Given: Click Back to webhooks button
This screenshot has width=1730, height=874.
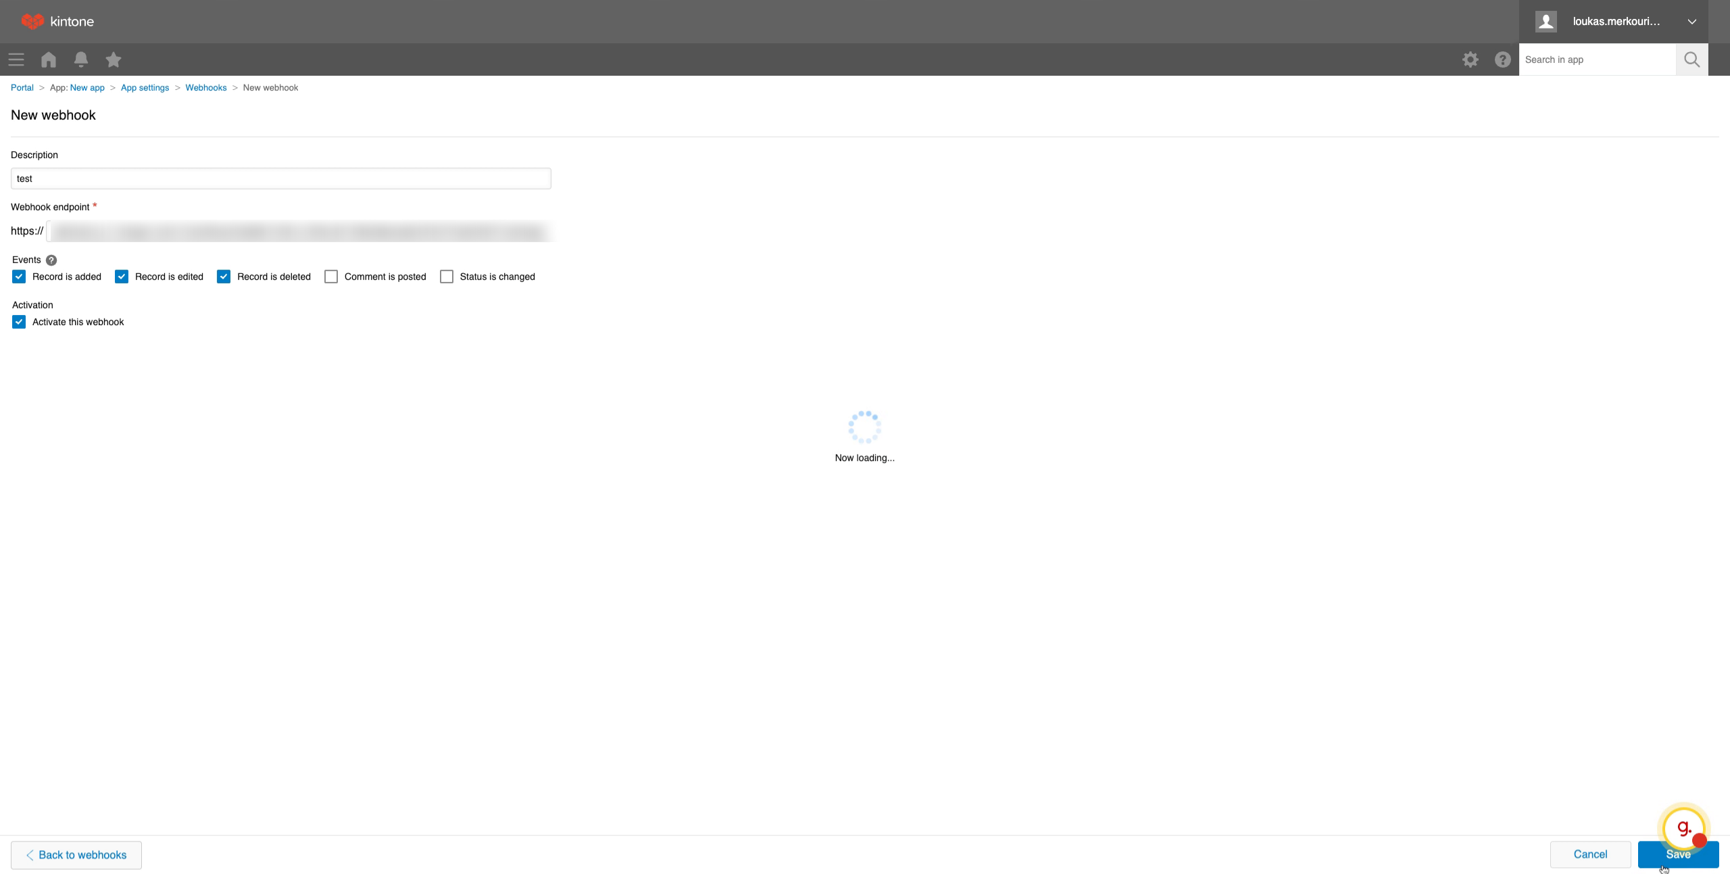Looking at the screenshot, I should point(76,855).
